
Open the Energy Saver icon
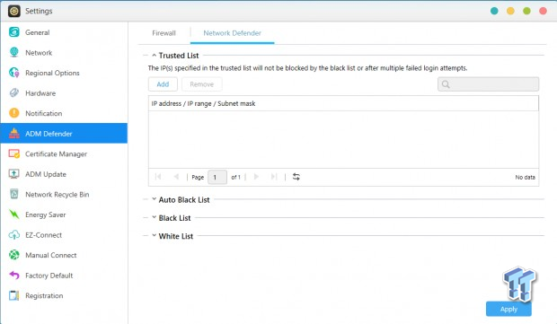coord(14,215)
